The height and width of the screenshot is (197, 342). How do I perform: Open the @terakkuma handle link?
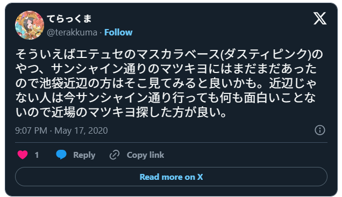point(72,32)
